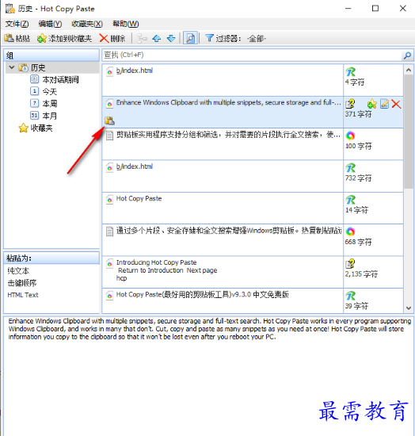Click the find (Ctrl+F) input field
Screen dimensions: 415x436
[x=252, y=55]
